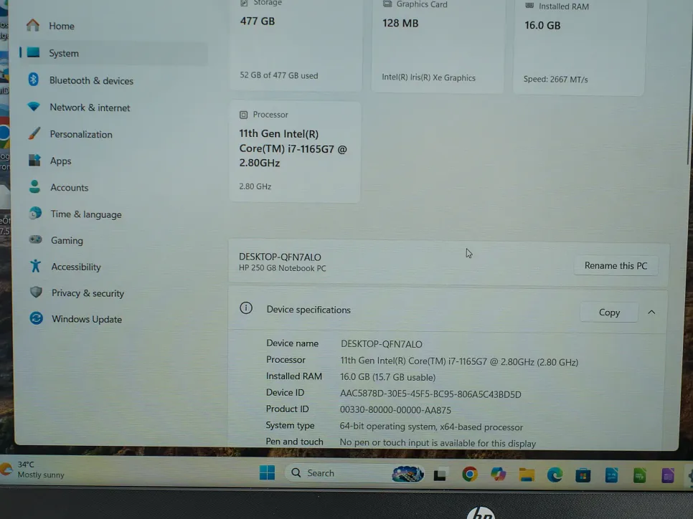Select System in settings sidebar

coord(113,53)
